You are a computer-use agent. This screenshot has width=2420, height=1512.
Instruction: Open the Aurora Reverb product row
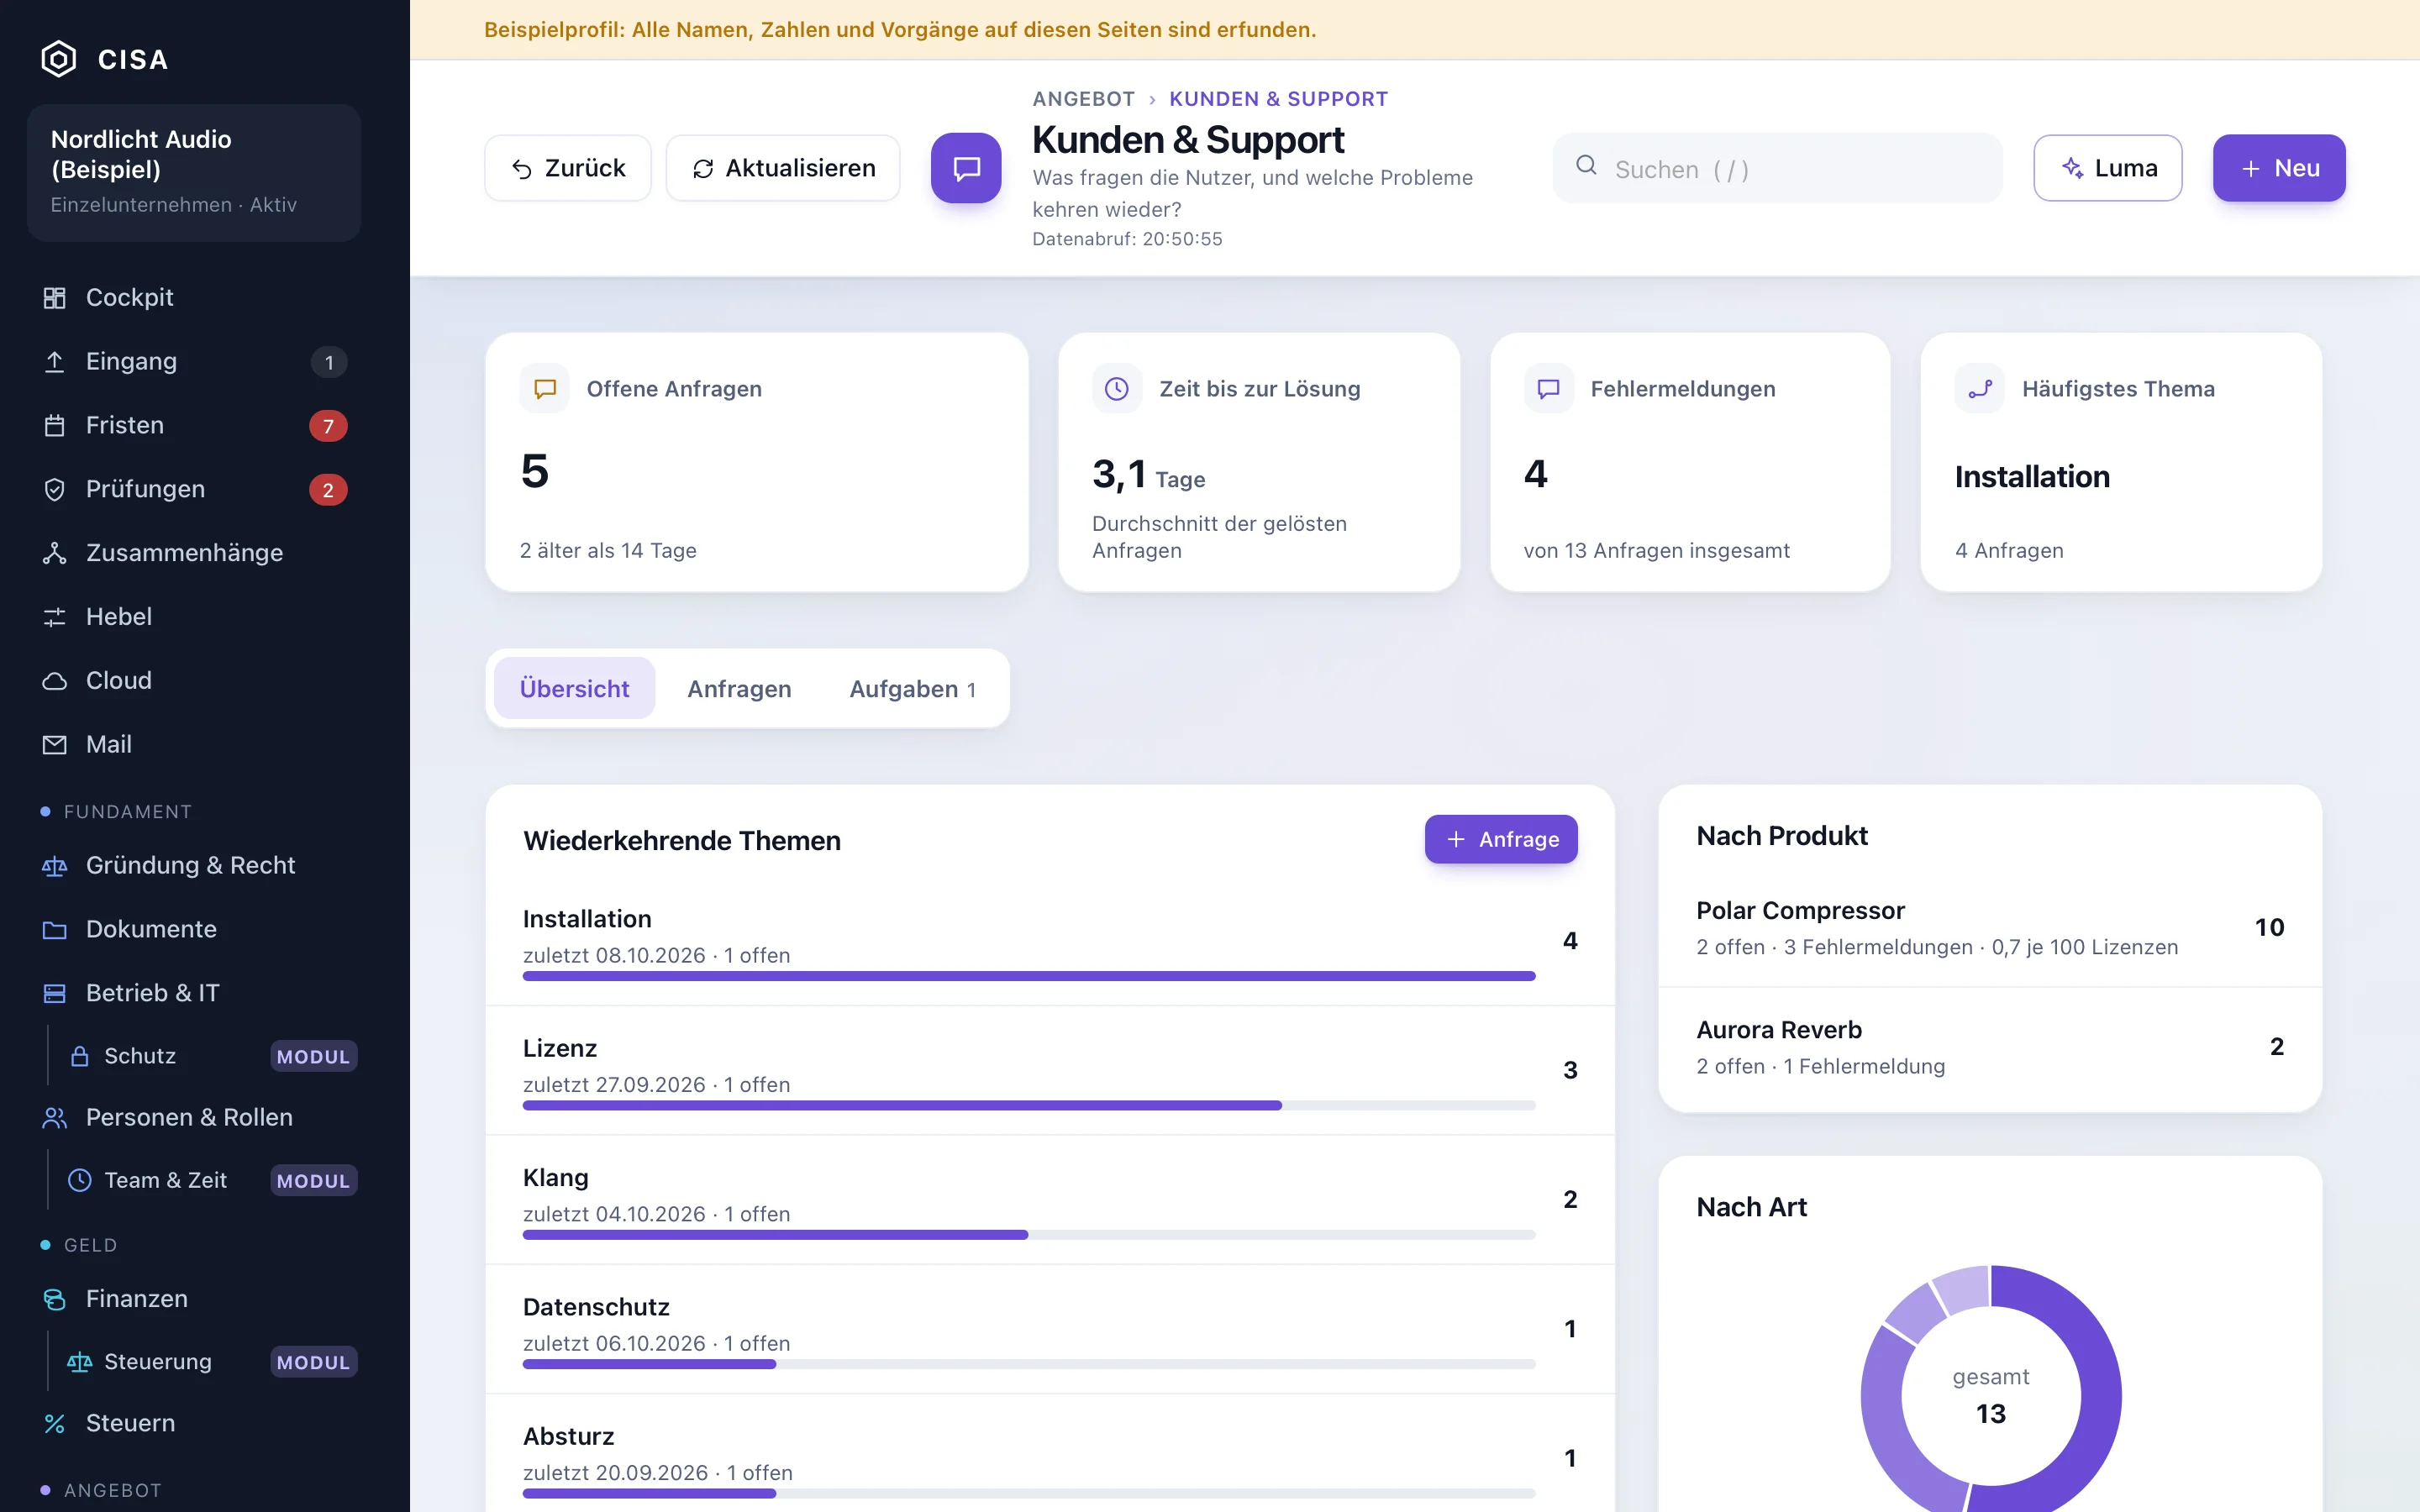1990,1047
